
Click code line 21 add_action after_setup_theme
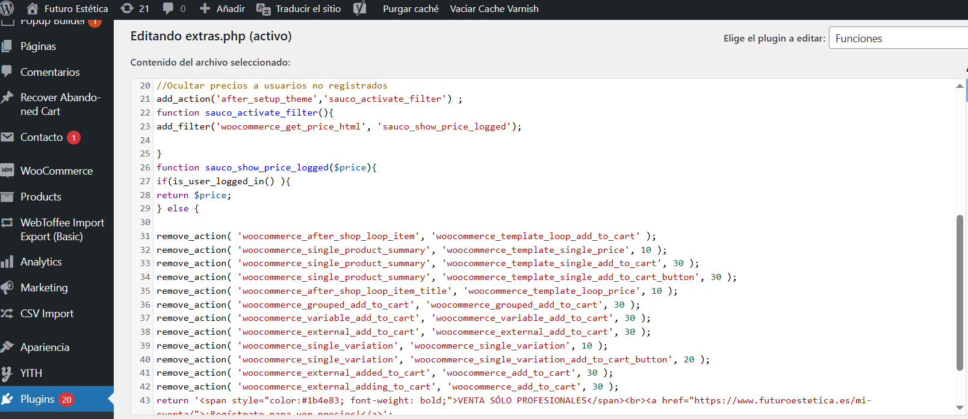coord(309,99)
